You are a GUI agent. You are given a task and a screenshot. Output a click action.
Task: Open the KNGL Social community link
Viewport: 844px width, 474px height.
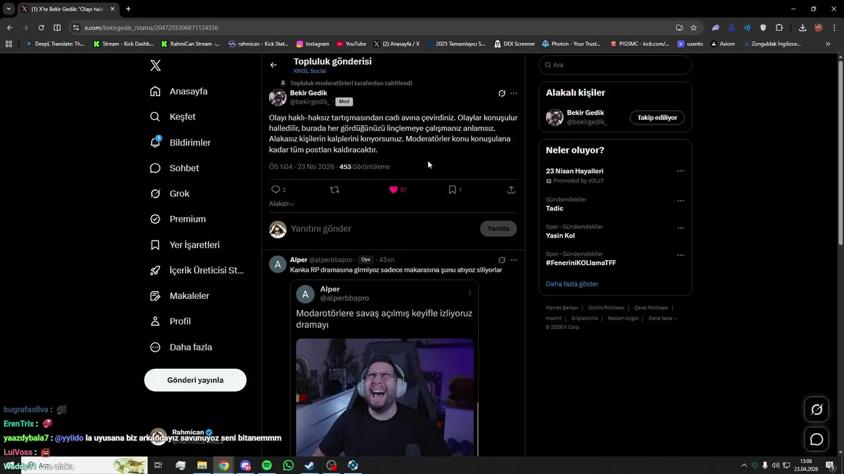tap(310, 71)
